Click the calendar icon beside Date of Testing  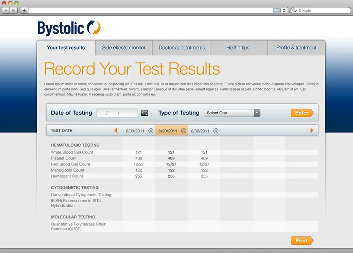(144, 113)
